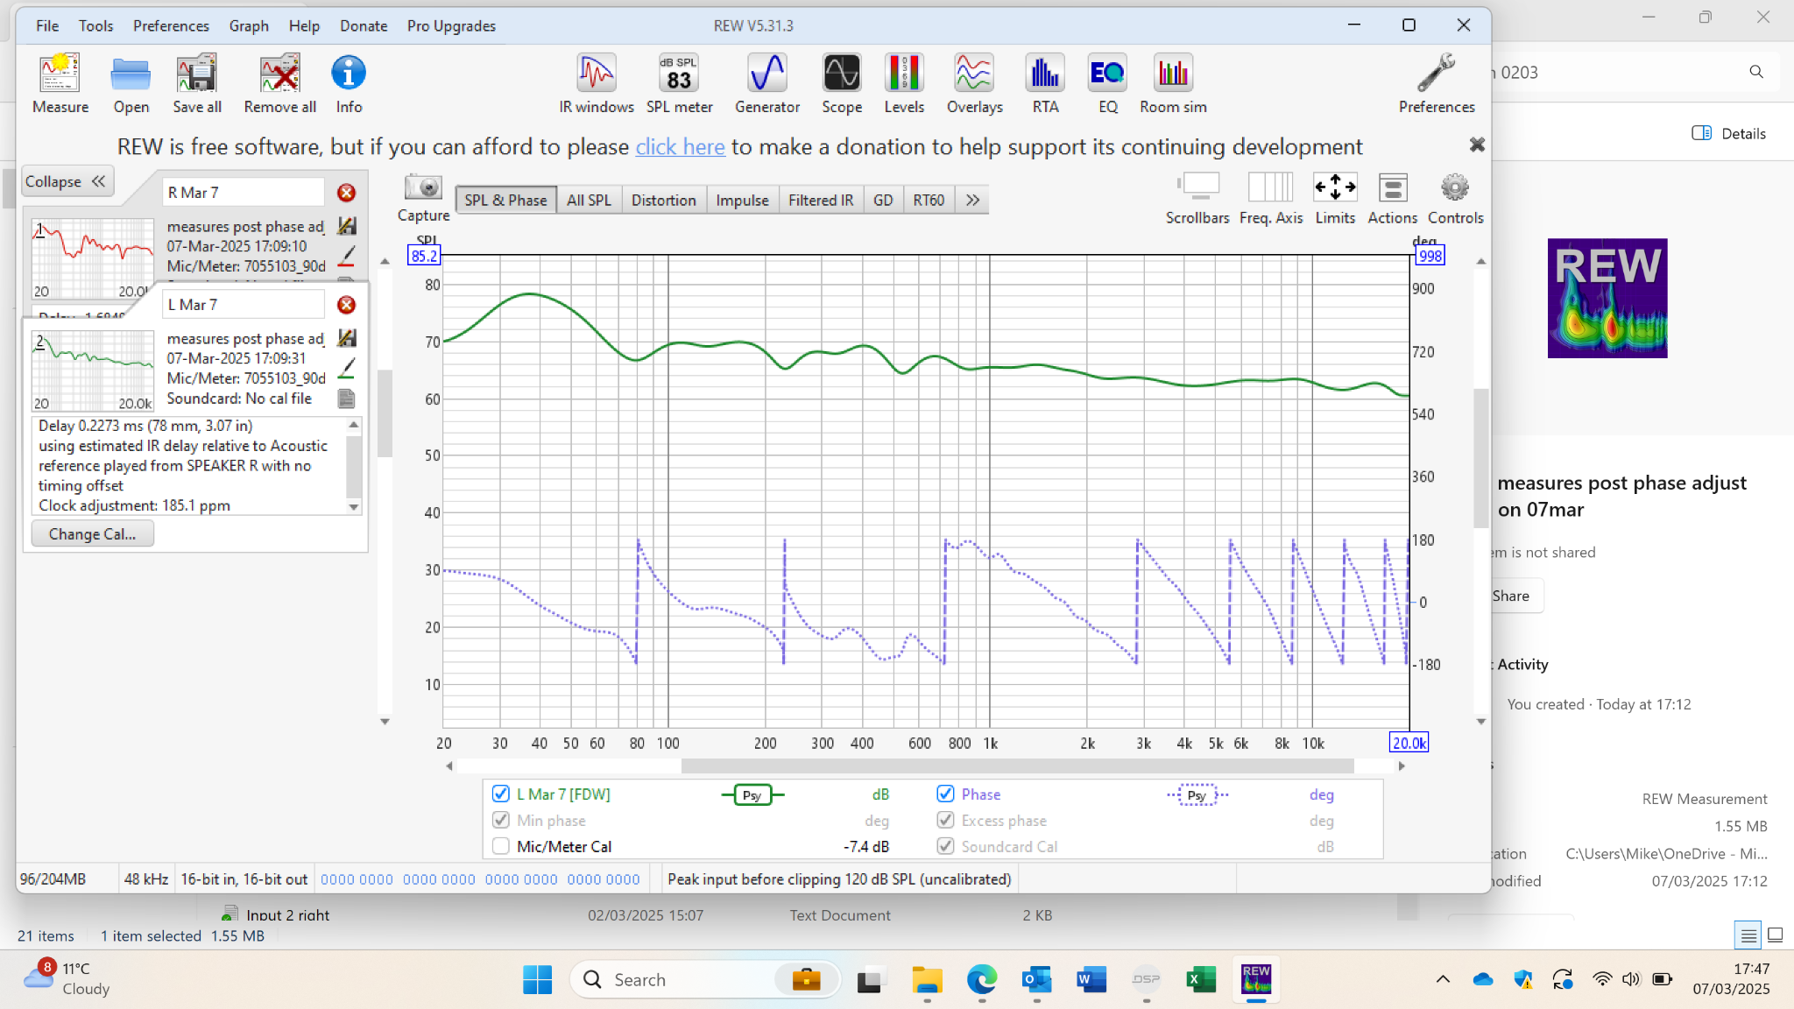The image size is (1794, 1009).
Task: Toggle Excess phase checkbox
Action: click(x=945, y=820)
